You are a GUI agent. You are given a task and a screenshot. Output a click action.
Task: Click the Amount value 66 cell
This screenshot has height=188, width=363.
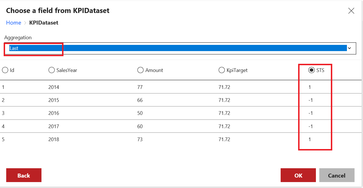pos(140,100)
